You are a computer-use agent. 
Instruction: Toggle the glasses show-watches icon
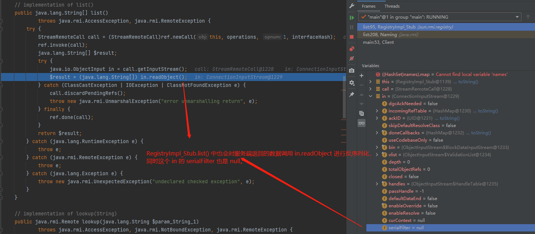(362, 123)
